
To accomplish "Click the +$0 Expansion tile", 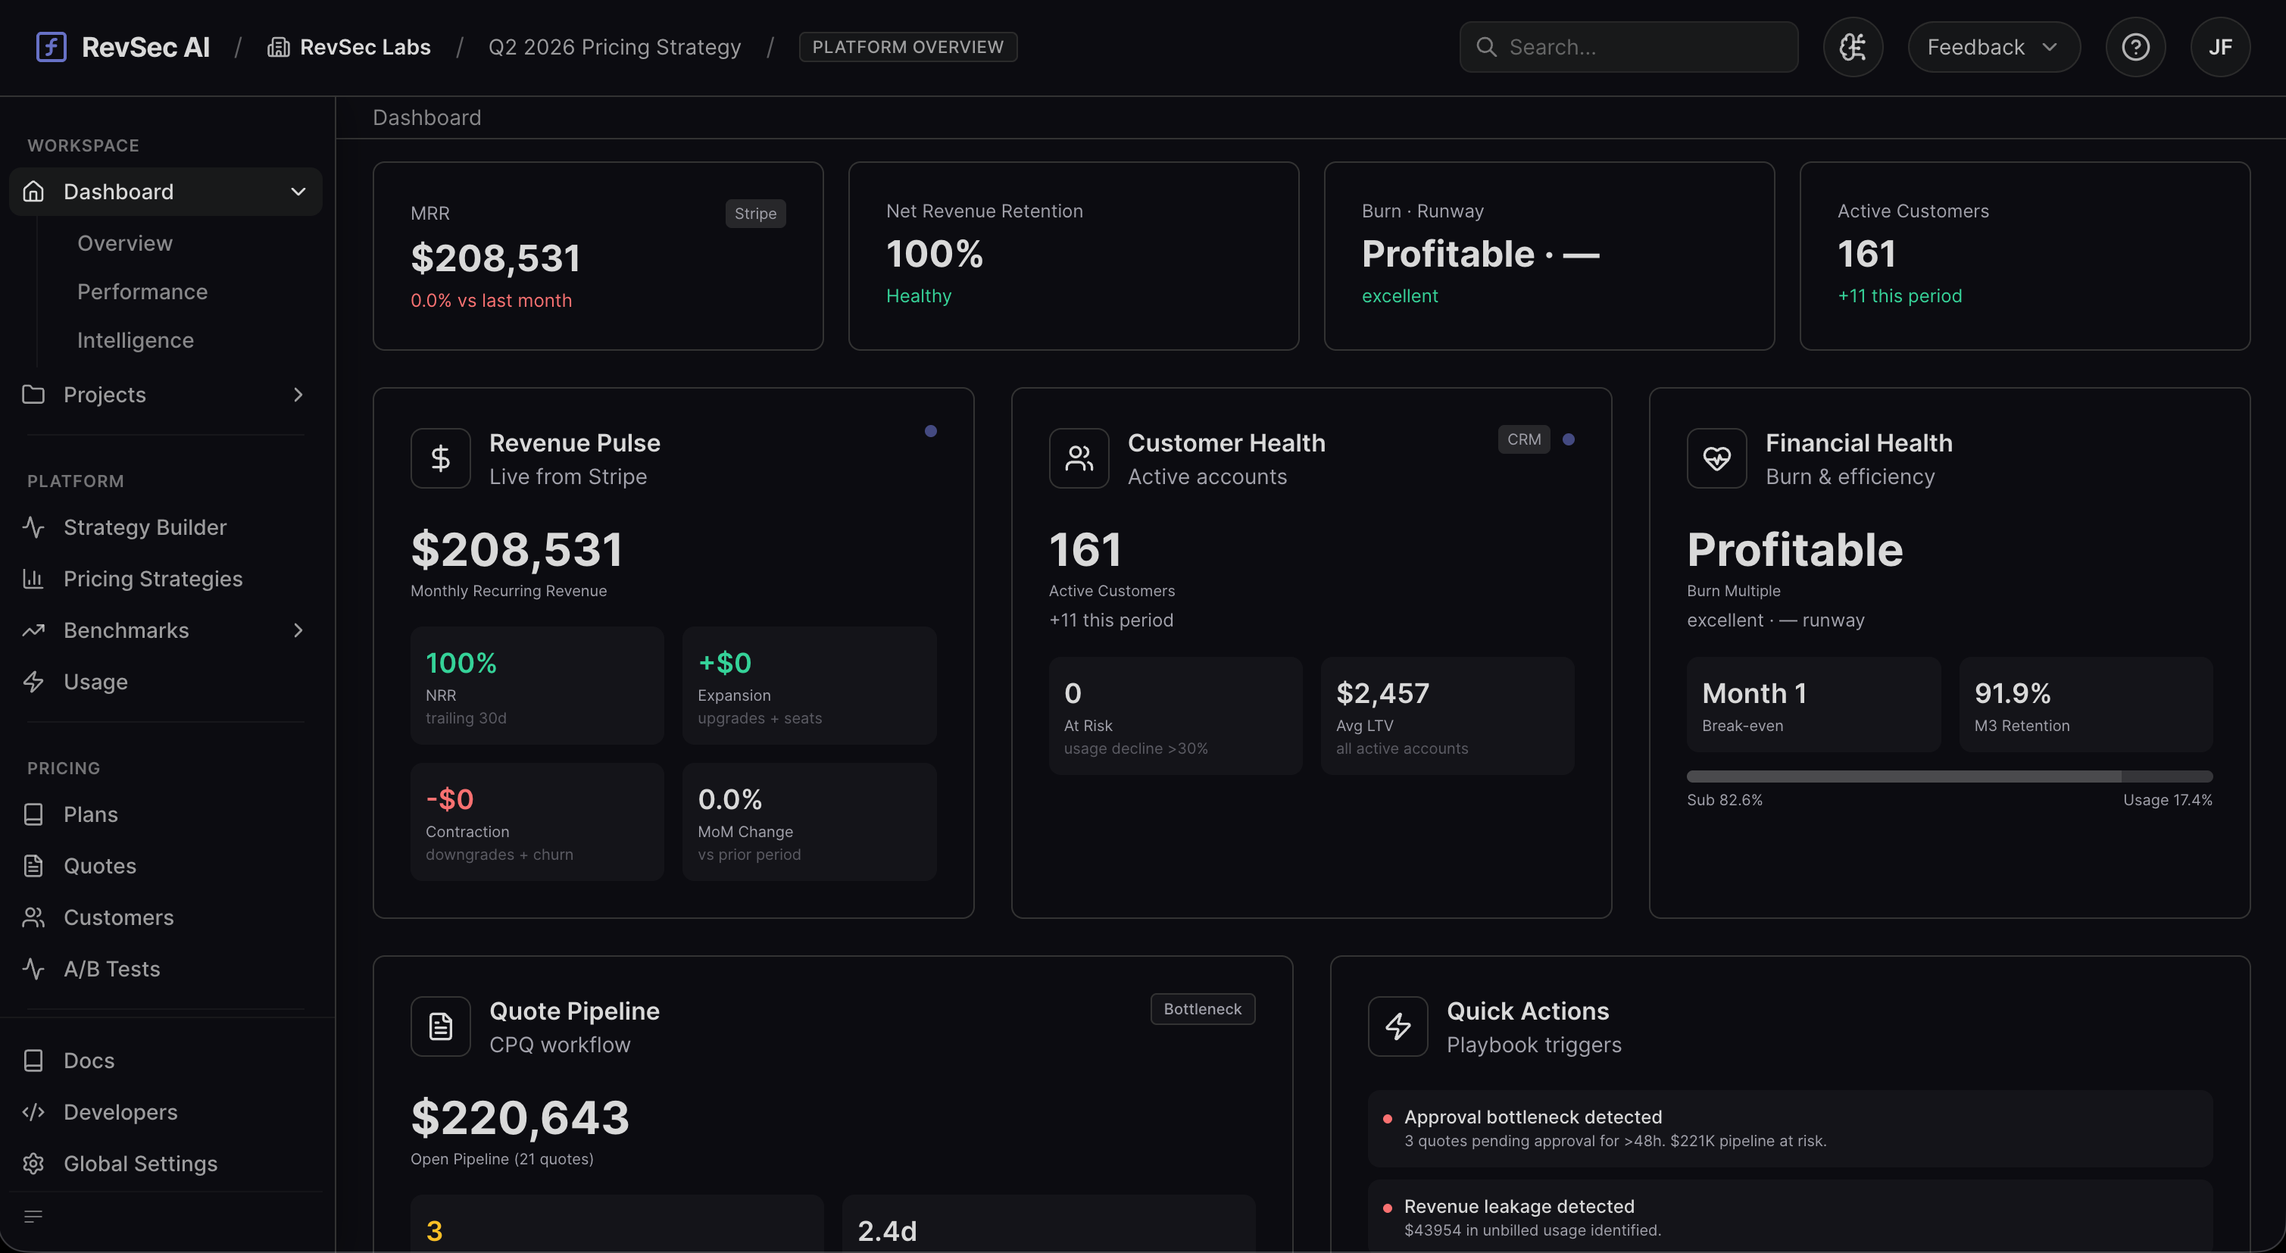I will click(809, 685).
